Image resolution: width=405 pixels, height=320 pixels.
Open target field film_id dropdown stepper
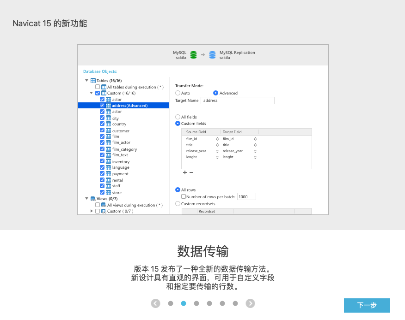pos(255,139)
